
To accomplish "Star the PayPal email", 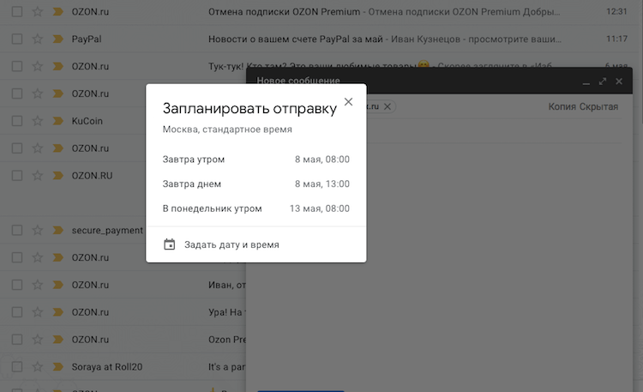I will point(38,39).
